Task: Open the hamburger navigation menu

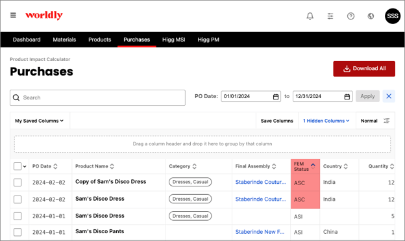Action: click(13, 15)
